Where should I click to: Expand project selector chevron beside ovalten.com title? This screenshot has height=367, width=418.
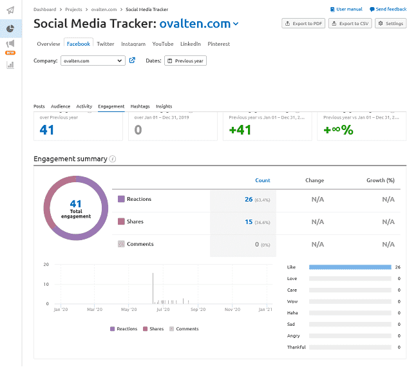(236, 24)
